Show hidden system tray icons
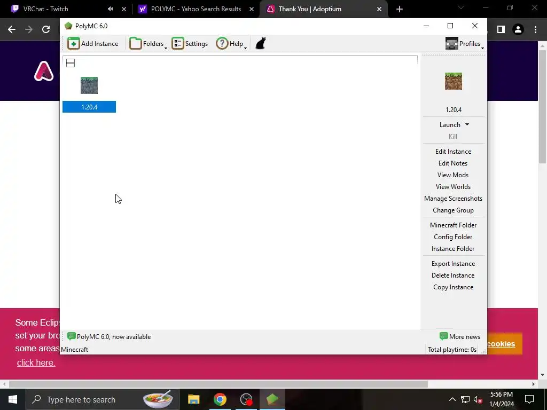The height and width of the screenshot is (410, 547). point(452,399)
